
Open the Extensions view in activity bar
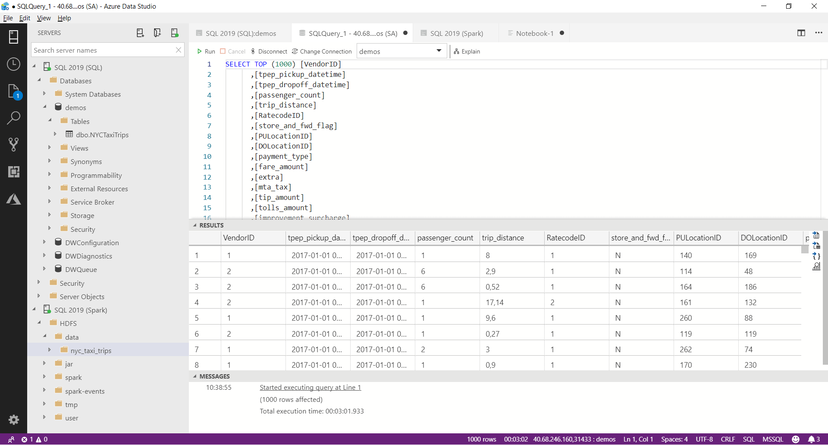[13, 172]
